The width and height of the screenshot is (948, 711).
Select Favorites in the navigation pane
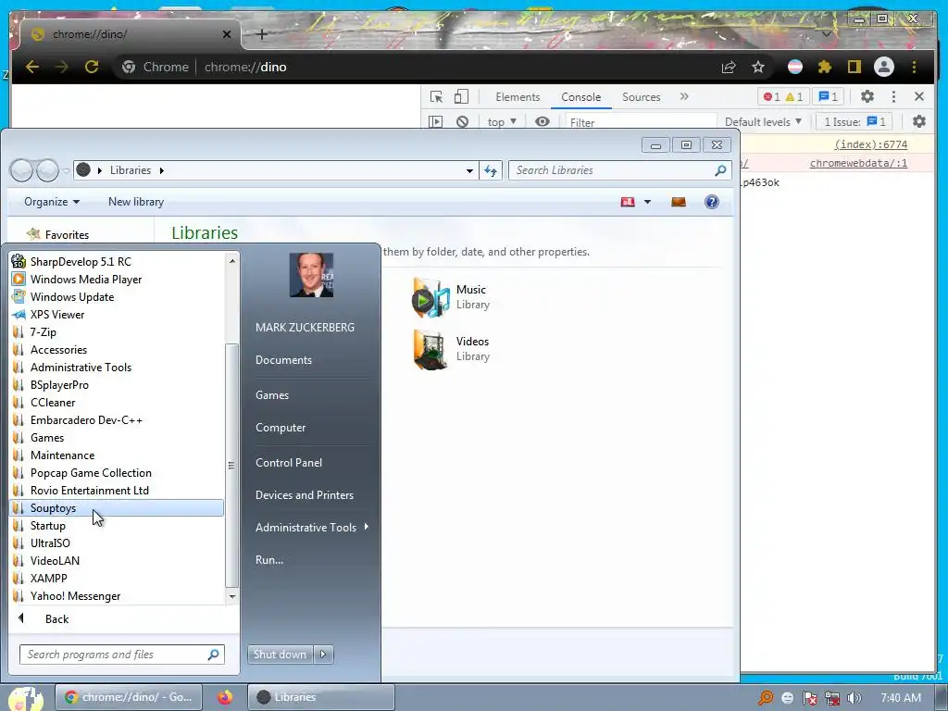67,234
